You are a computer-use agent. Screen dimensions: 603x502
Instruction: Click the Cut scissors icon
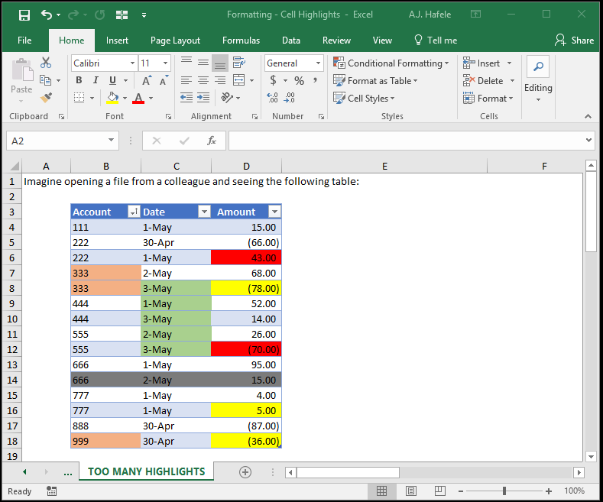coord(46,63)
